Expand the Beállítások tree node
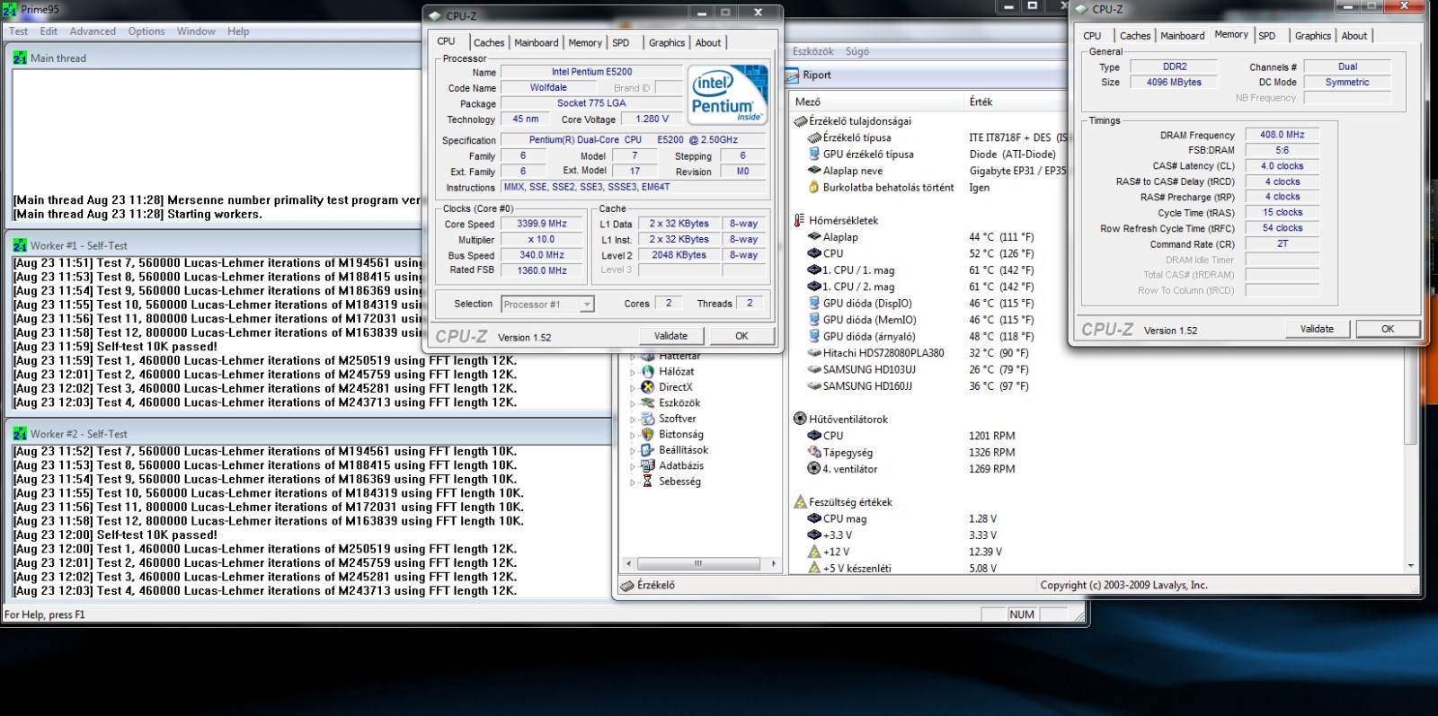 [x=633, y=451]
